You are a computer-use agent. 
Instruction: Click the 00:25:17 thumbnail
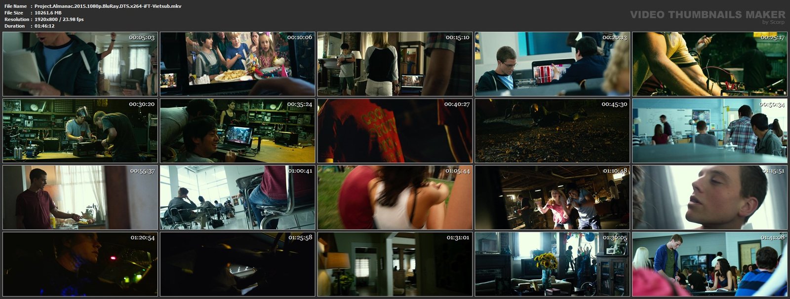pyautogui.click(x=710, y=64)
